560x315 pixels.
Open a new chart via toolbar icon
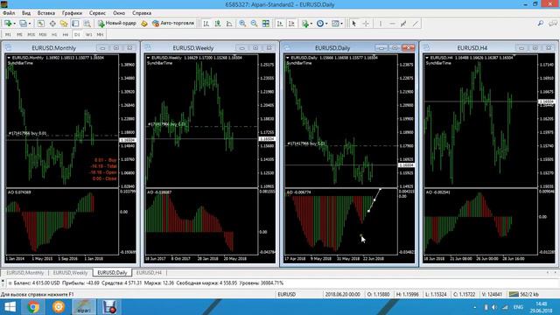point(8,24)
